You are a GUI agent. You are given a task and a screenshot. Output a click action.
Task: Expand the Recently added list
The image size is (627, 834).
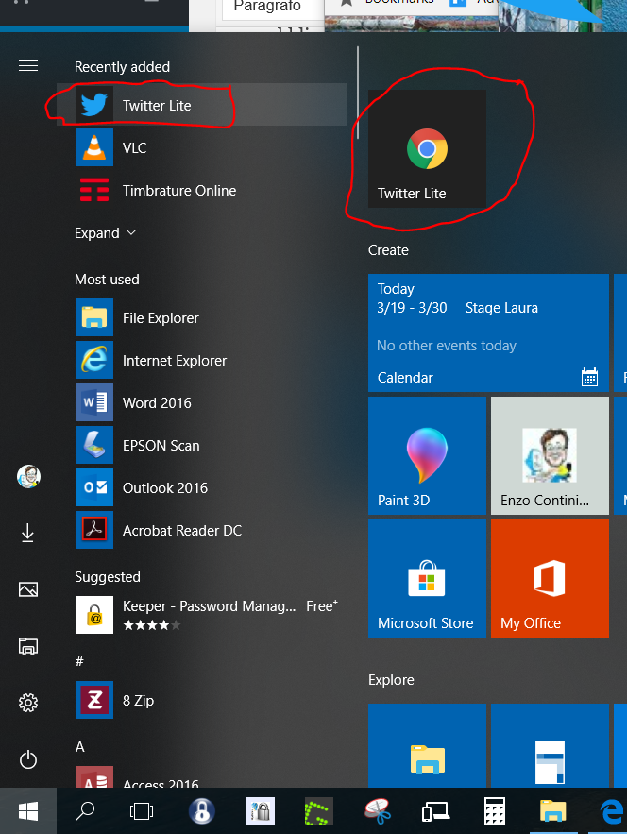(x=105, y=233)
